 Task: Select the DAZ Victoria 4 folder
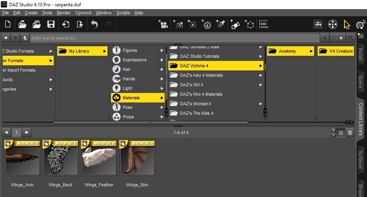(x=216, y=66)
